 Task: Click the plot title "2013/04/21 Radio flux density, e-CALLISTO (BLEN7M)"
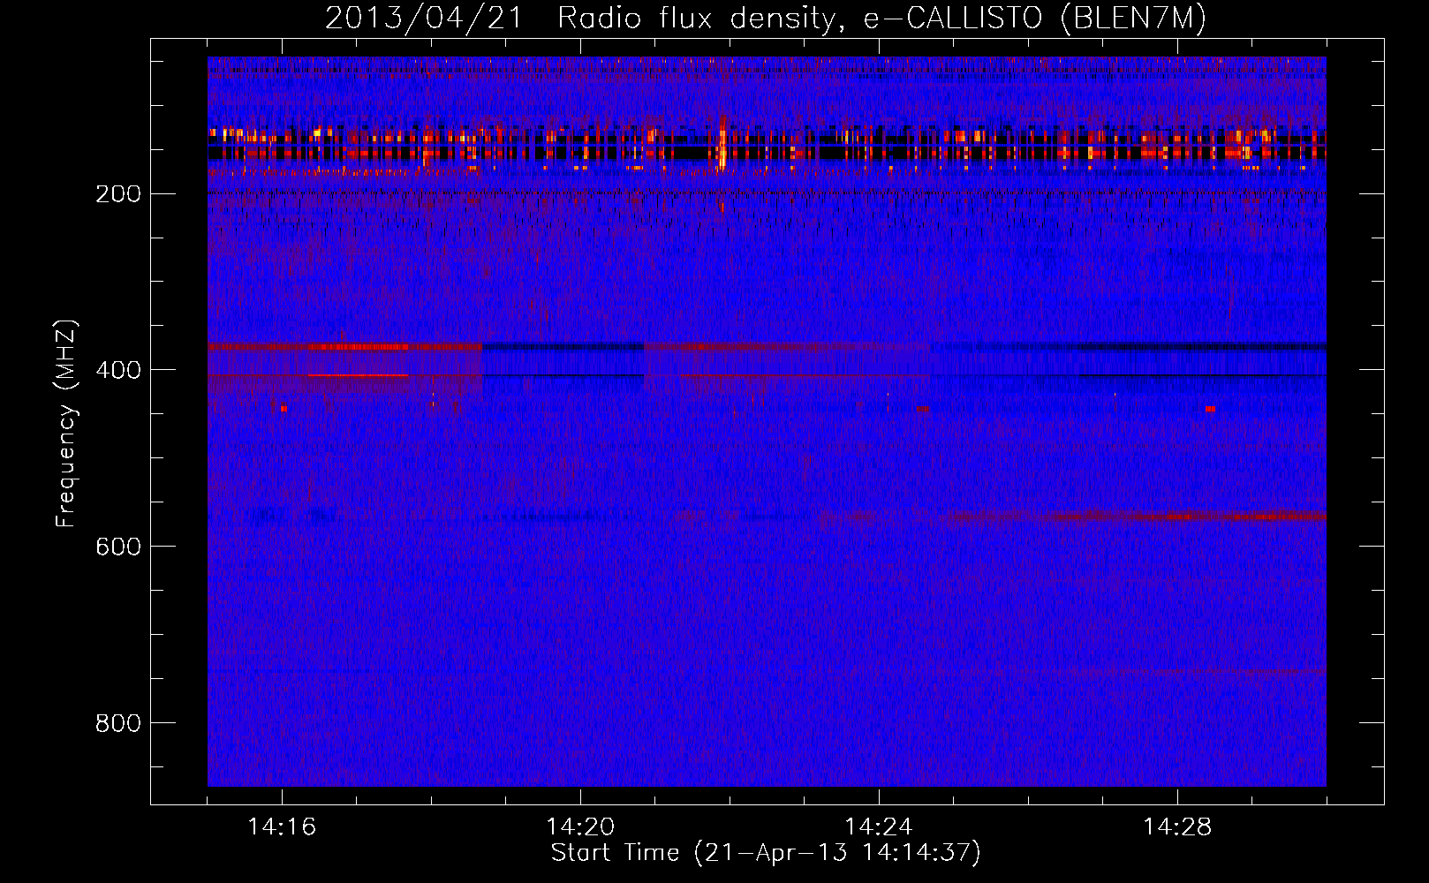766,19
